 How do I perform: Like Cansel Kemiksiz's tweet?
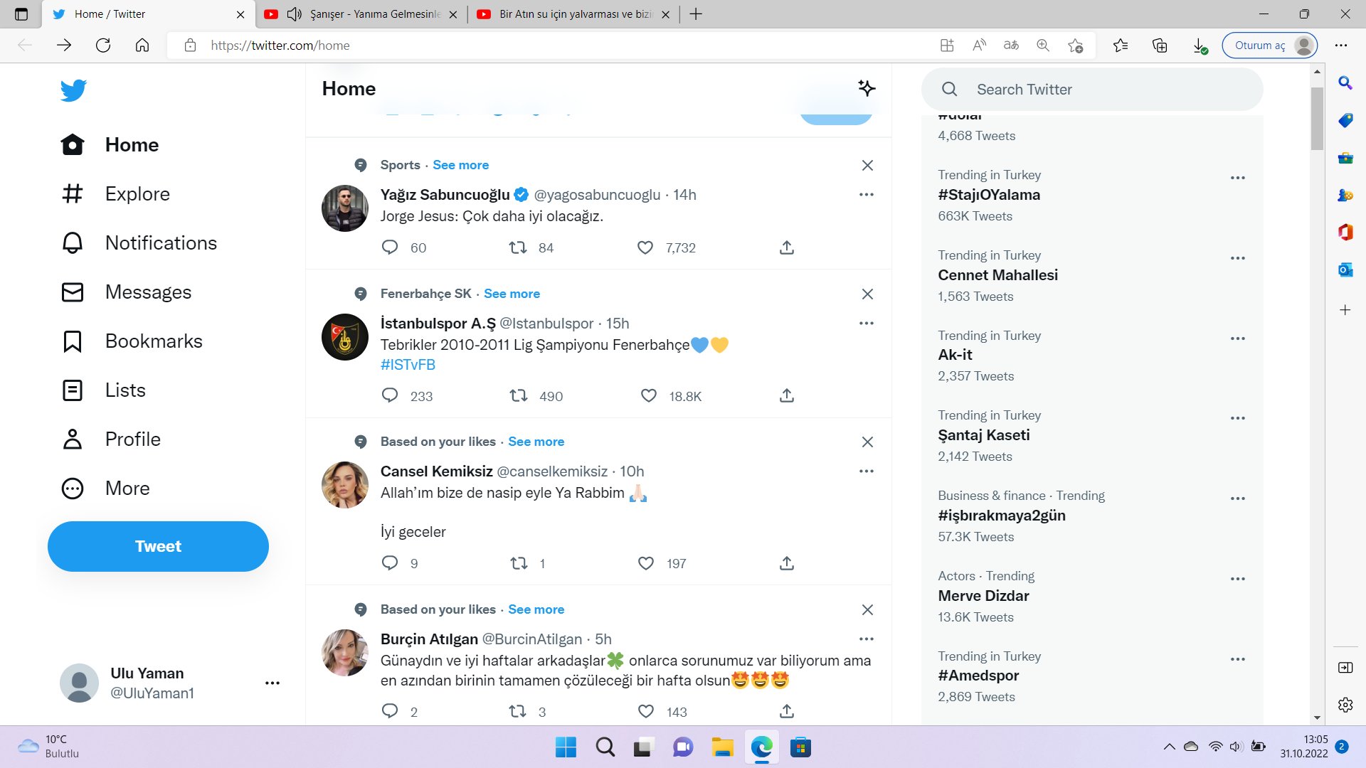point(645,563)
